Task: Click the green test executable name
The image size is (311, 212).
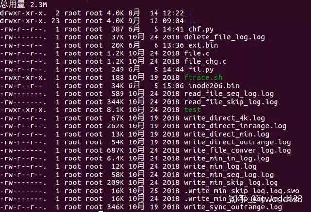Action: [x=192, y=110]
